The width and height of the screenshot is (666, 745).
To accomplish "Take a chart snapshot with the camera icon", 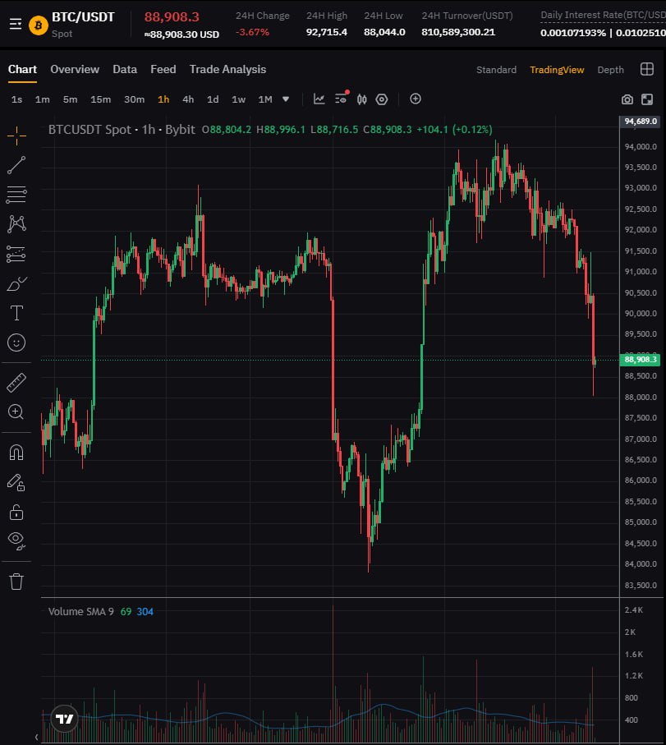I will click(627, 99).
